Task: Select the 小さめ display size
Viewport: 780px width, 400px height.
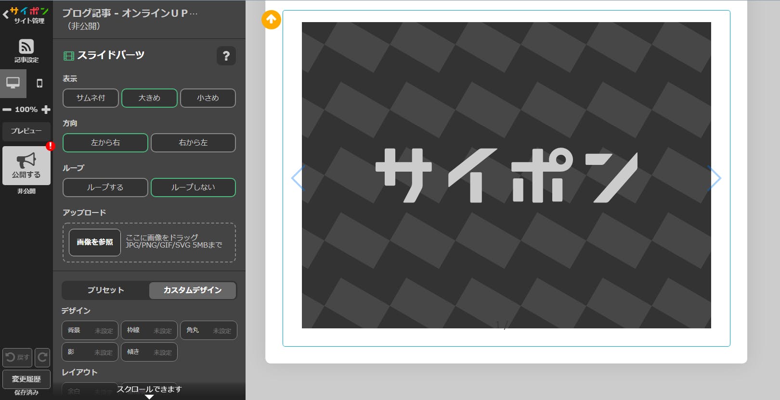Action: (x=208, y=98)
